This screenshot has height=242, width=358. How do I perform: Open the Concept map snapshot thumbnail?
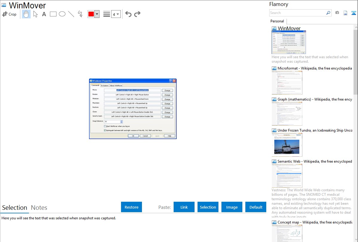tap(287, 233)
